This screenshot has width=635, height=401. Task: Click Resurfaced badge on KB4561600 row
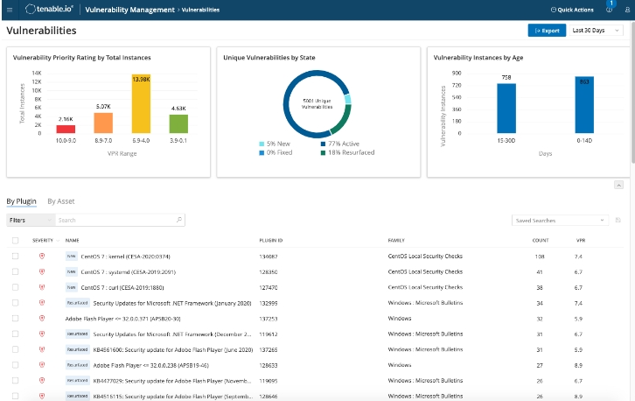77,349
